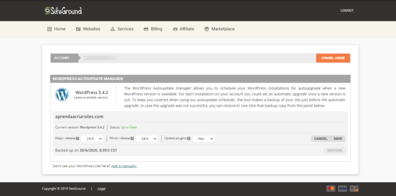Click the Marketplace store icon
396x196 pixels.
point(207,29)
